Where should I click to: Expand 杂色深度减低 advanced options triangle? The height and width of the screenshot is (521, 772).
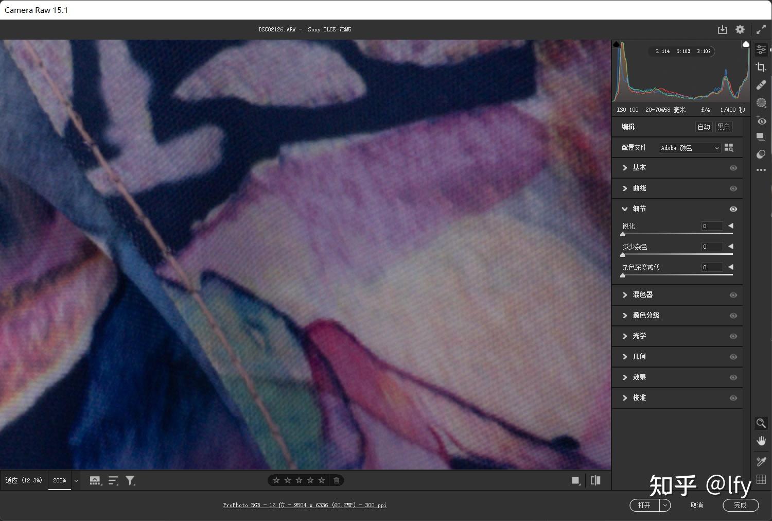pyautogui.click(x=730, y=267)
